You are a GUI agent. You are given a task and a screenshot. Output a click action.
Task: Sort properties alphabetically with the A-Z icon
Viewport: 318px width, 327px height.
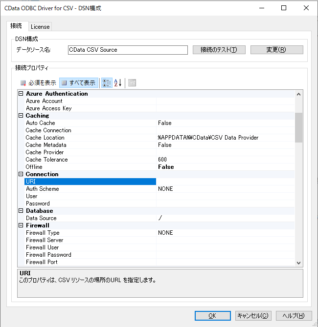pyautogui.click(x=118, y=83)
